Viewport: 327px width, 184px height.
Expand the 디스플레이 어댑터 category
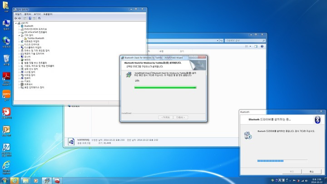(19, 48)
